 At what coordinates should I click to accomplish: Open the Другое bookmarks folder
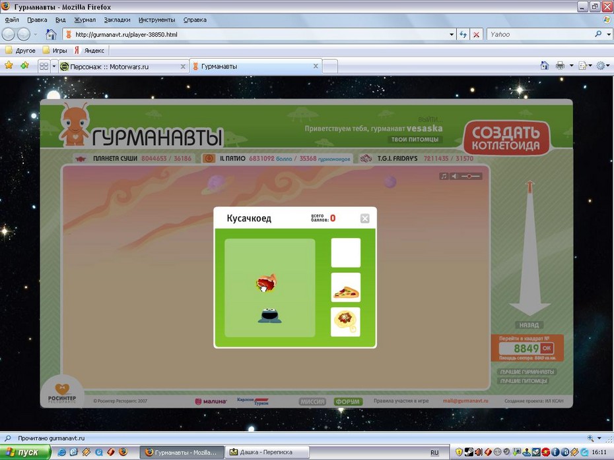(x=20, y=51)
